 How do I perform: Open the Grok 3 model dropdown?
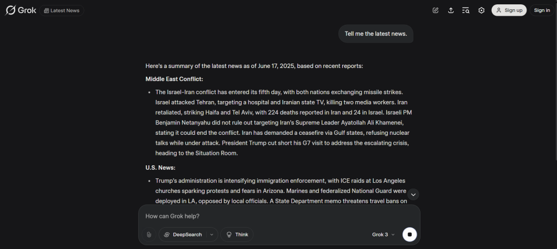tap(383, 234)
